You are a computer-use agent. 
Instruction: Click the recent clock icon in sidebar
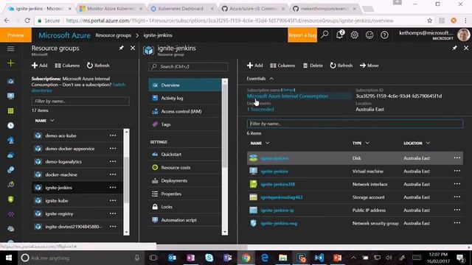[x=10, y=126]
